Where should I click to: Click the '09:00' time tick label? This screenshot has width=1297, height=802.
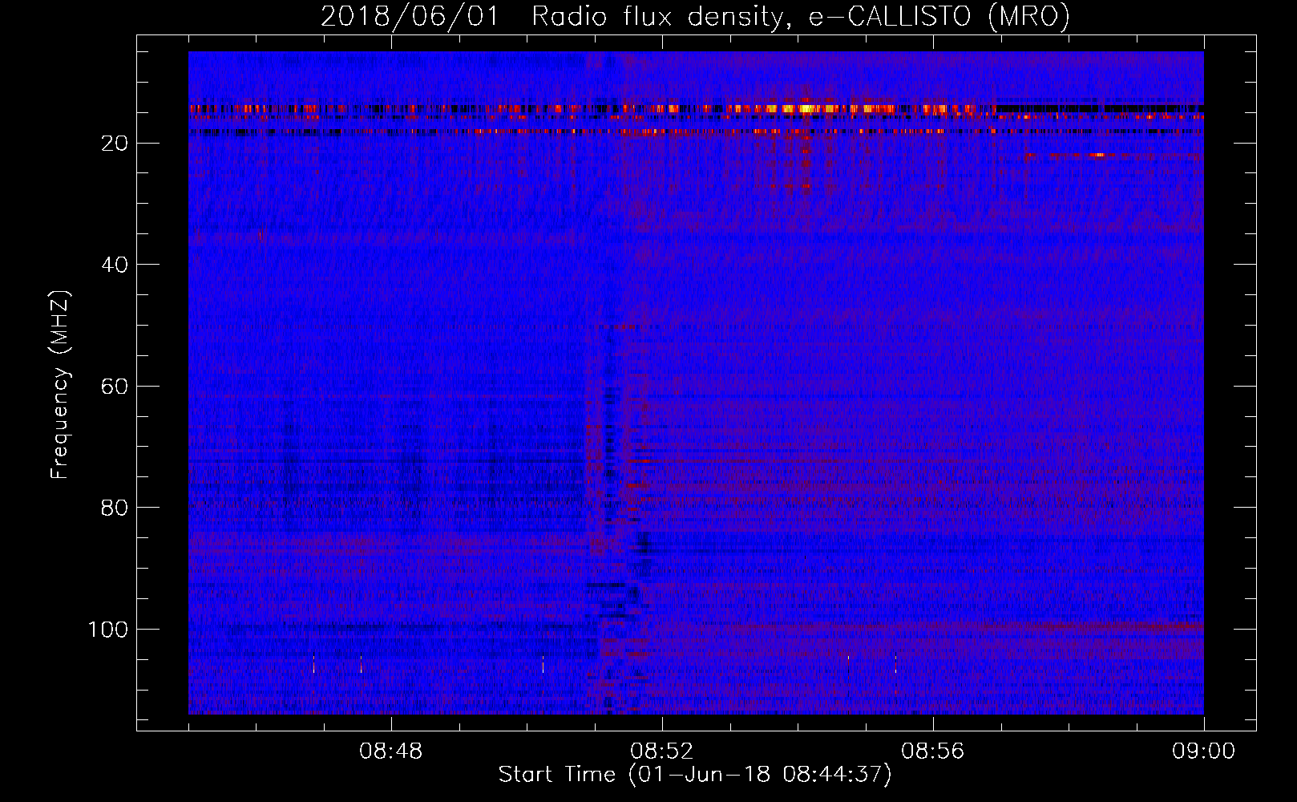[x=1204, y=751]
